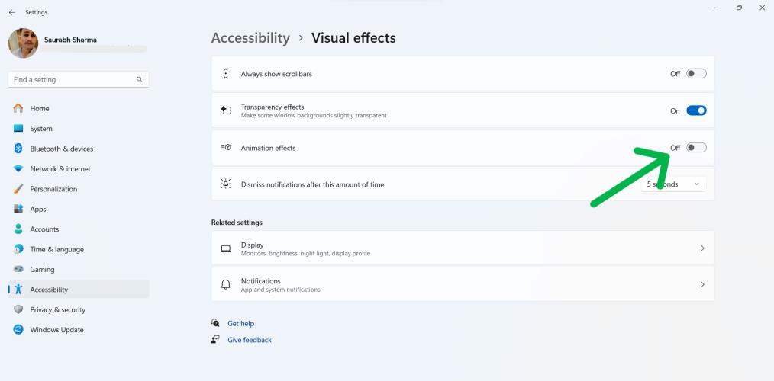Disable the Transparency effects toggle
774x381 pixels.
pyautogui.click(x=696, y=110)
